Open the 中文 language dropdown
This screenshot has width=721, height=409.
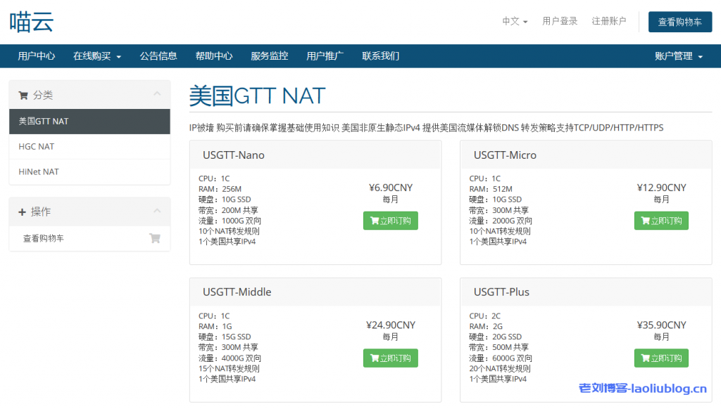point(515,21)
